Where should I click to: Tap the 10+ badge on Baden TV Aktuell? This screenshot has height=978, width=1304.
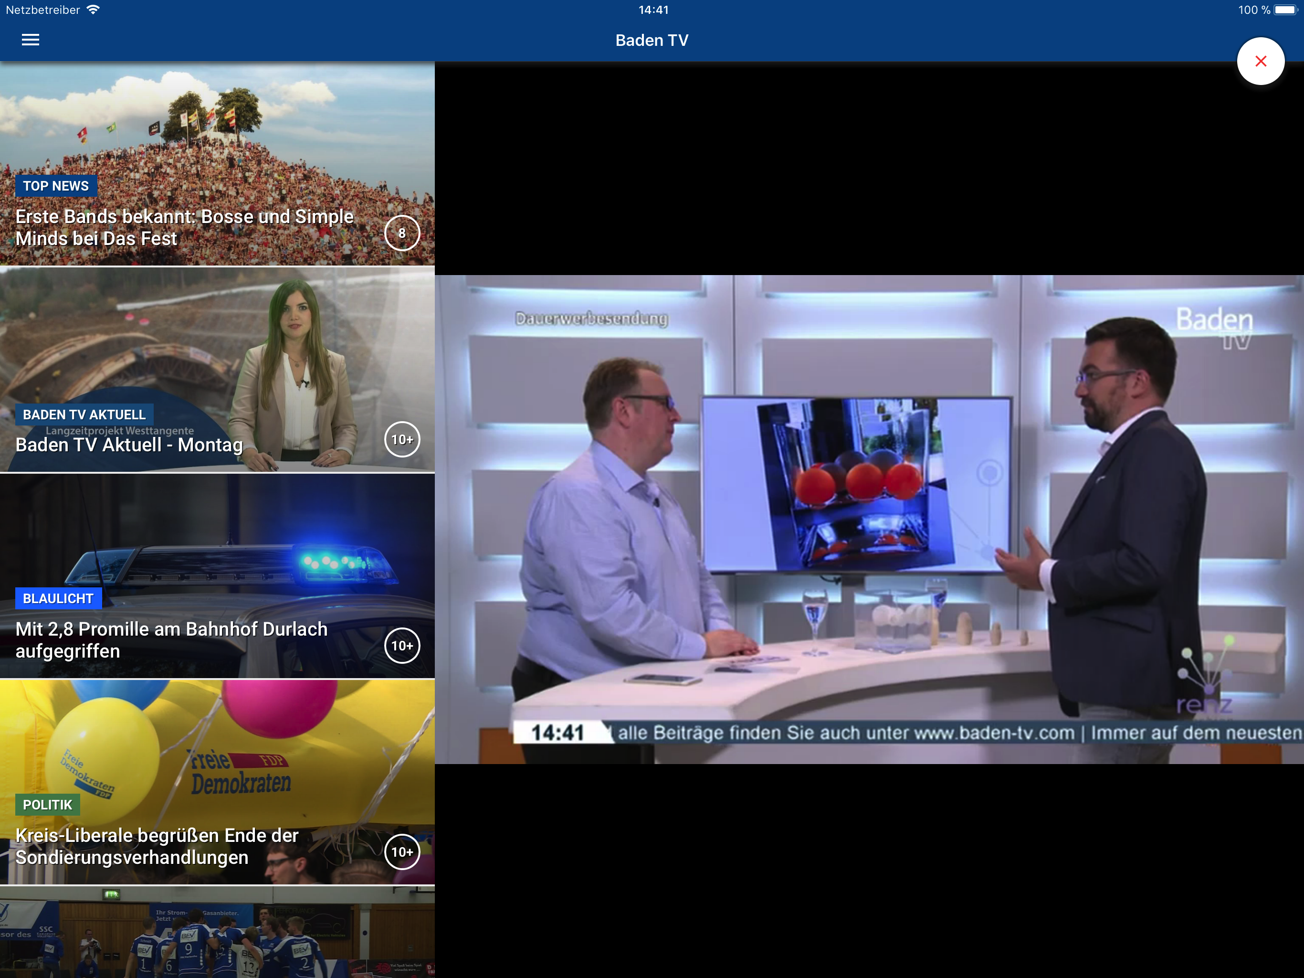click(x=402, y=439)
